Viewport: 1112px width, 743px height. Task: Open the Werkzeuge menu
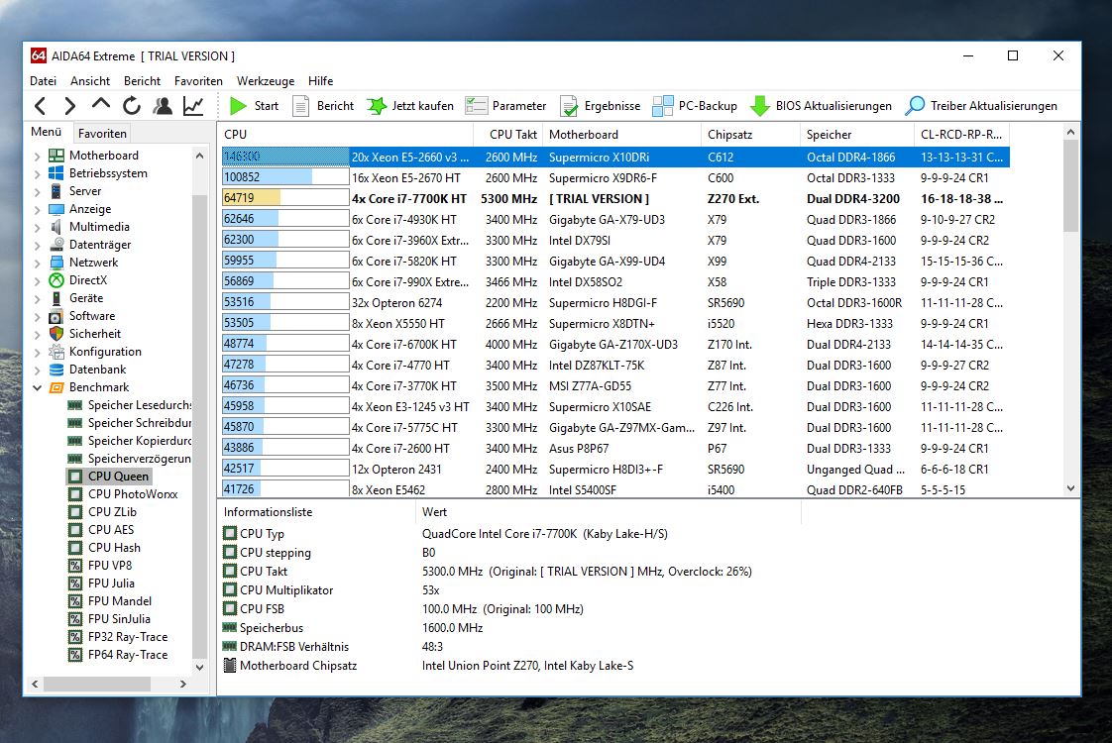(x=265, y=81)
